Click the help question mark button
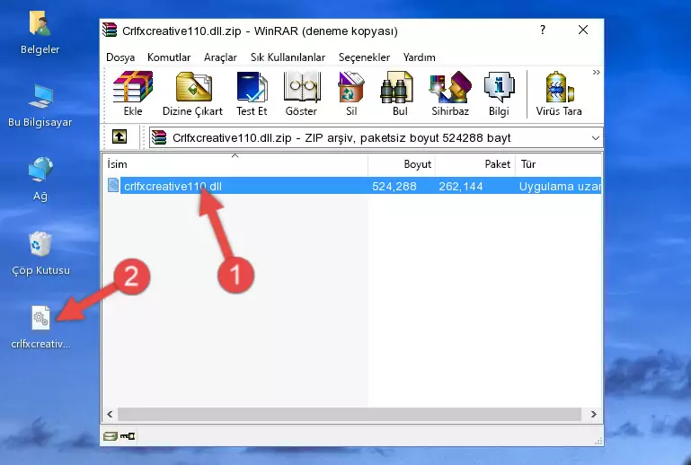 click(543, 30)
